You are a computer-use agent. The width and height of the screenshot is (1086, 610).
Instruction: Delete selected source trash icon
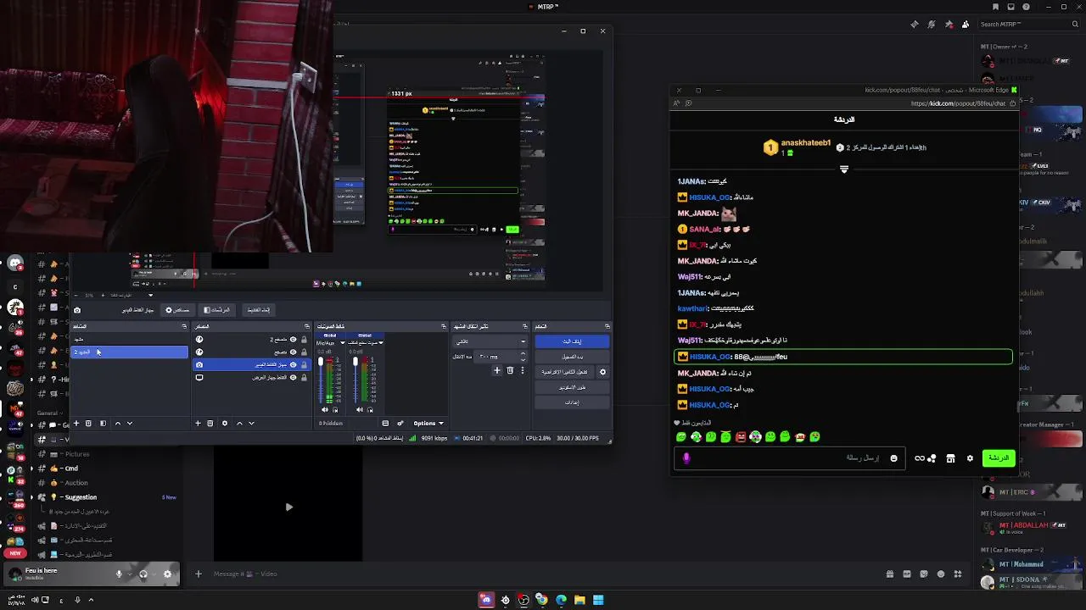click(210, 423)
